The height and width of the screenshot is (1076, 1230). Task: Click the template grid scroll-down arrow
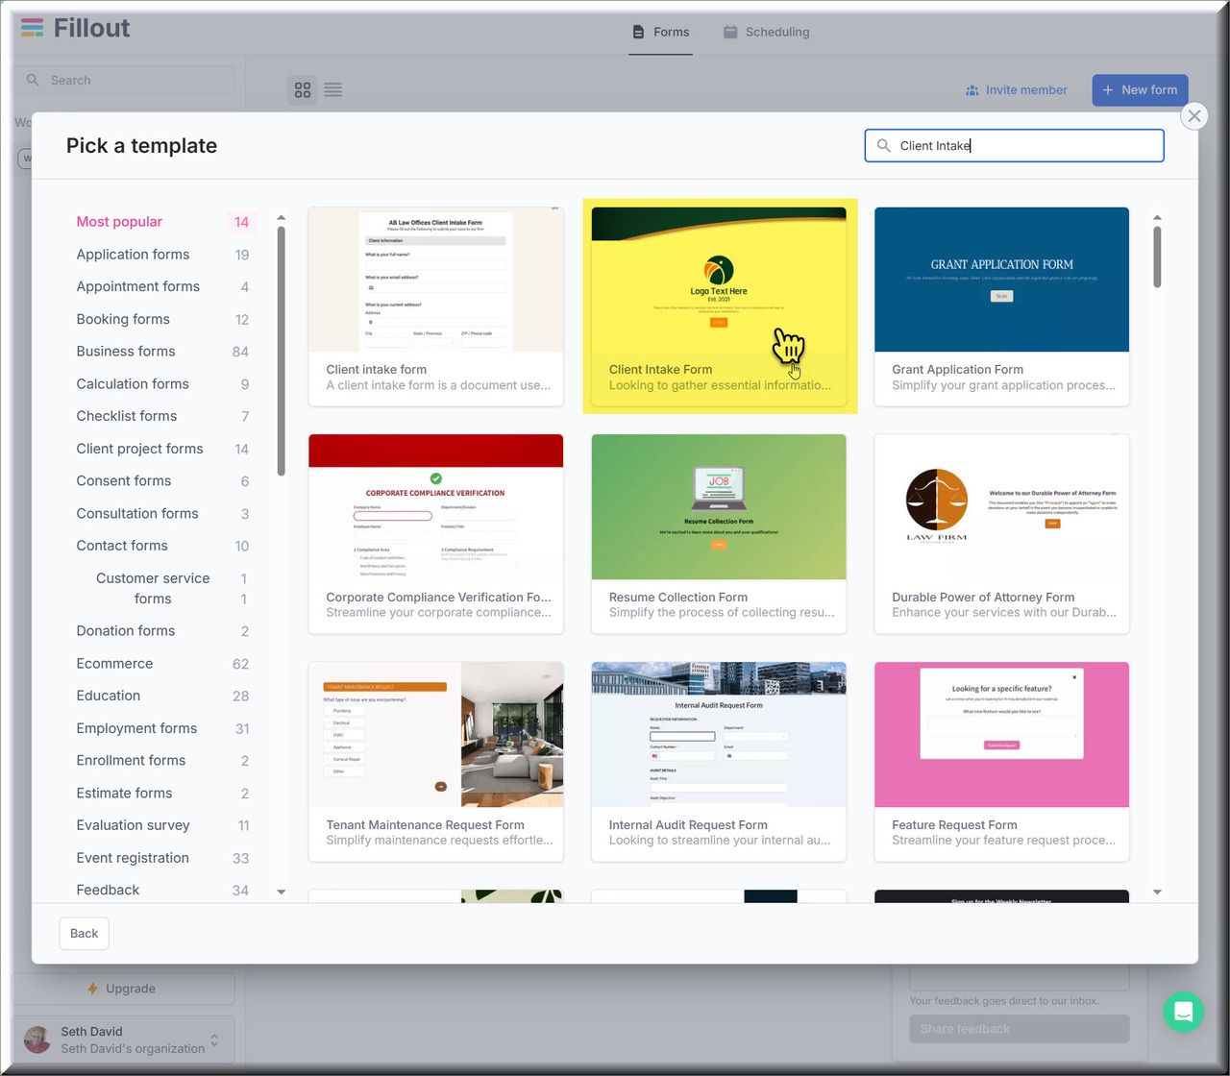pos(1157,892)
